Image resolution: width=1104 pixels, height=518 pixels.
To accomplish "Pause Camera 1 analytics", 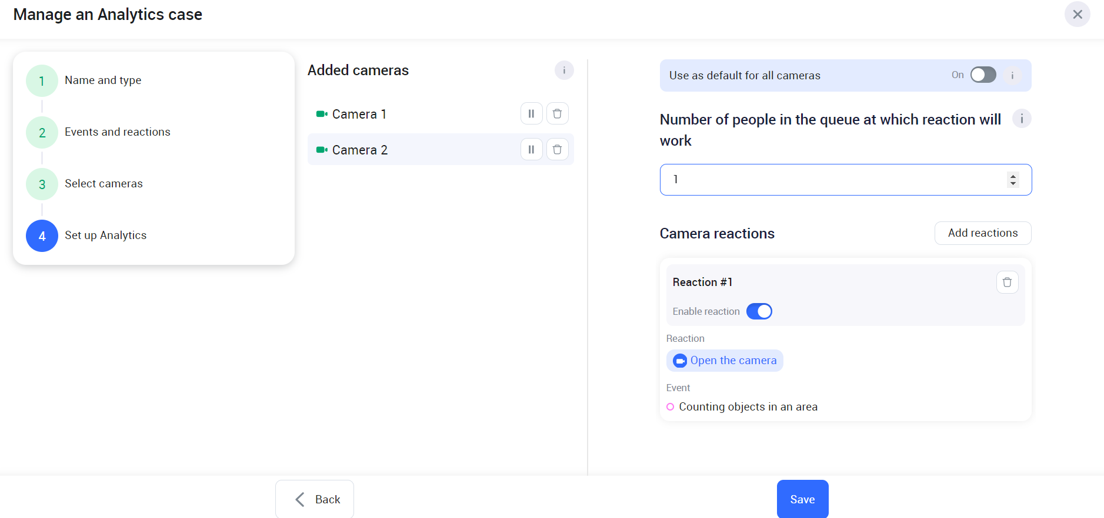I will pyautogui.click(x=531, y=113).
